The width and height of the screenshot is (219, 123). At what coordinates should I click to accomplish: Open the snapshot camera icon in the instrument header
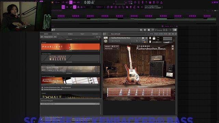pos(143,38)
